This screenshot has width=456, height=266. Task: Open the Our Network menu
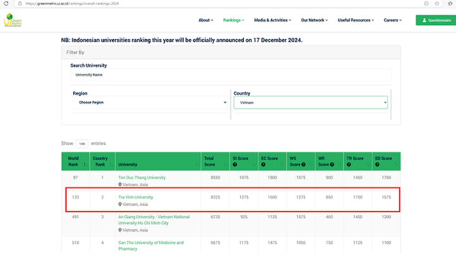tap(314, 20)
